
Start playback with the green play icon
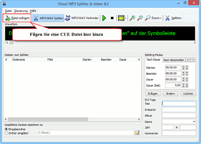pos(104,18)
